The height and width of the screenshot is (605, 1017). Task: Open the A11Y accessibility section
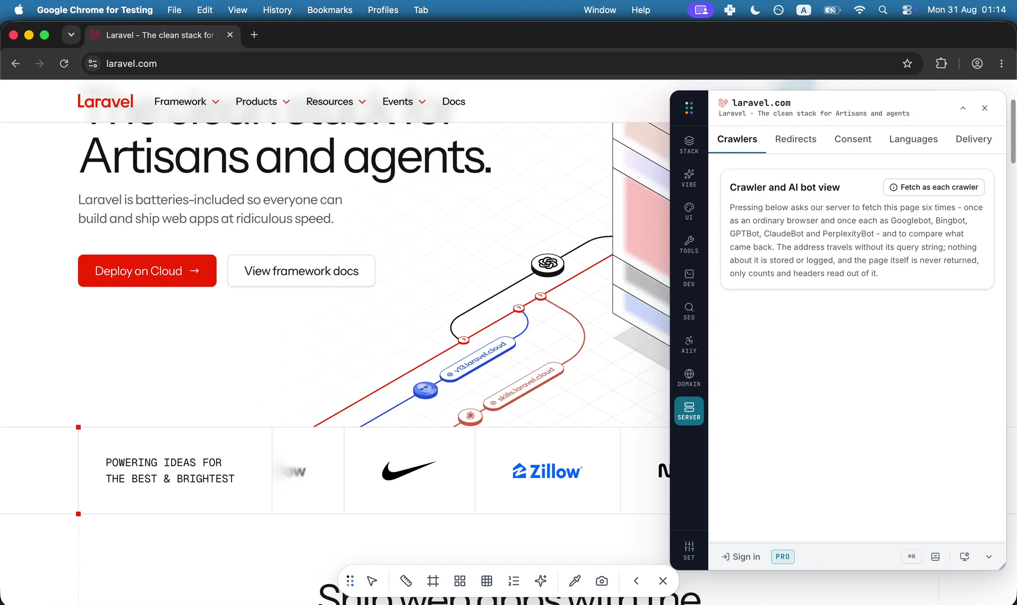click(x=689, y=344)
